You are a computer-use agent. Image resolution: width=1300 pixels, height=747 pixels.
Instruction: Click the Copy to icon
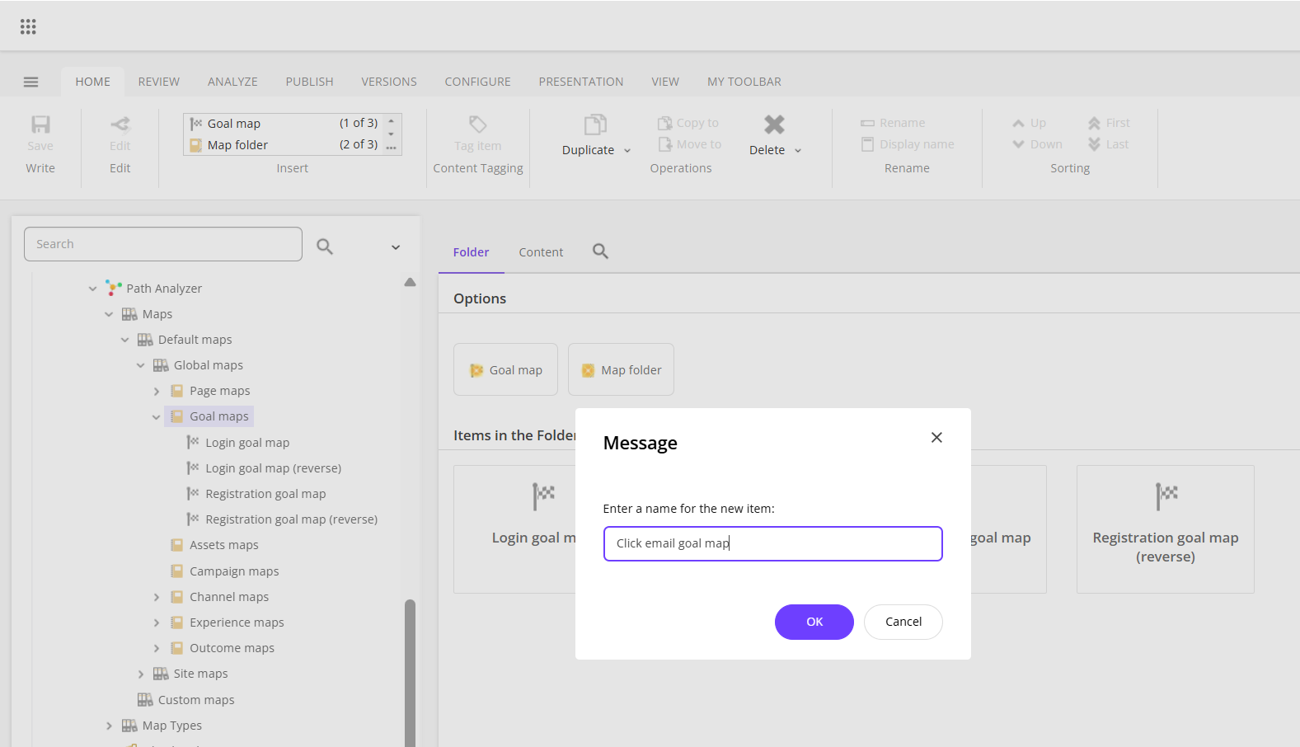(x=664, y=123)
